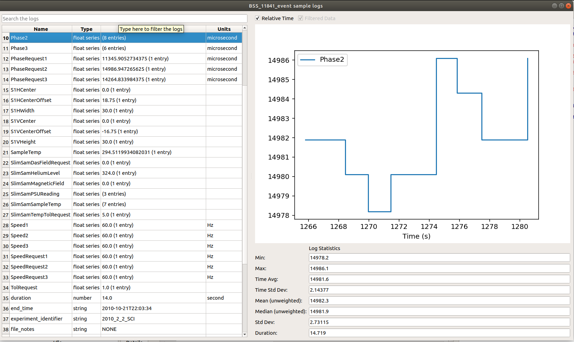
Task: Sort table by Units column header
Action: click(224, 29)
